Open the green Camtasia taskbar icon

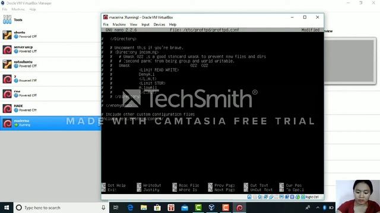[198, 208]
